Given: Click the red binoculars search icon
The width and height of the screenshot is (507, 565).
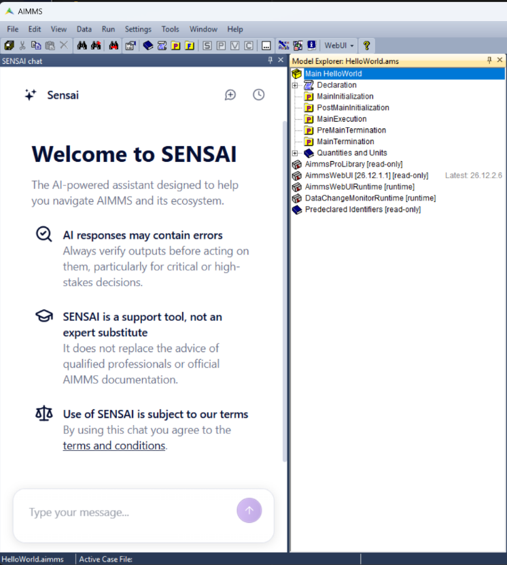Looking at the screenshot, I should (x=113, y=46).
